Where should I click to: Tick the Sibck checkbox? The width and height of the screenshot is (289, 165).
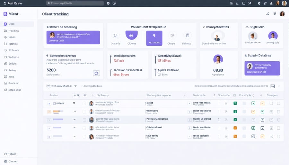point(159,74)
